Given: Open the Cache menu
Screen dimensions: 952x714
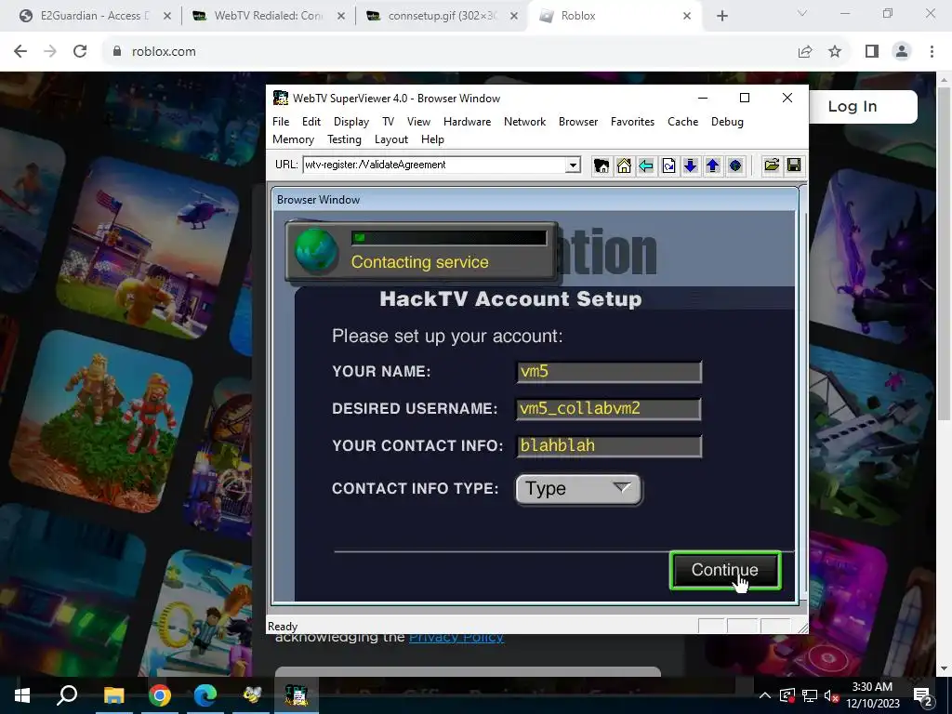Looking at the screenshot, I should pyautogui.click(x=682, y=122).
